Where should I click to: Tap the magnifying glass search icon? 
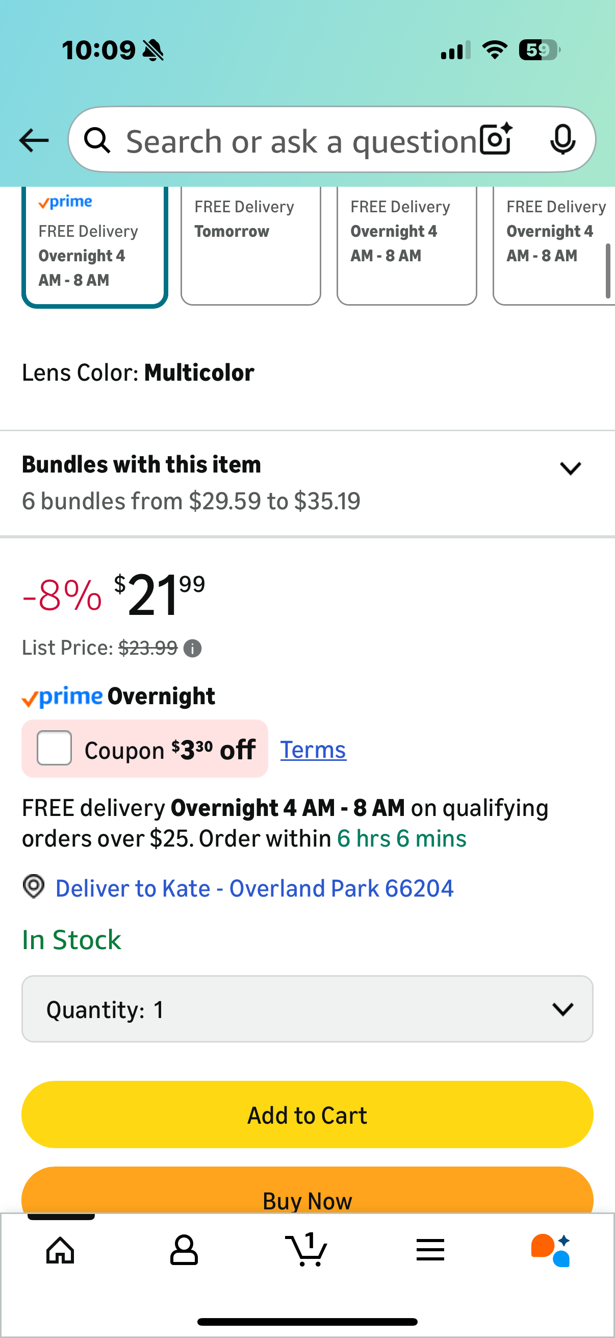(97, 140)
